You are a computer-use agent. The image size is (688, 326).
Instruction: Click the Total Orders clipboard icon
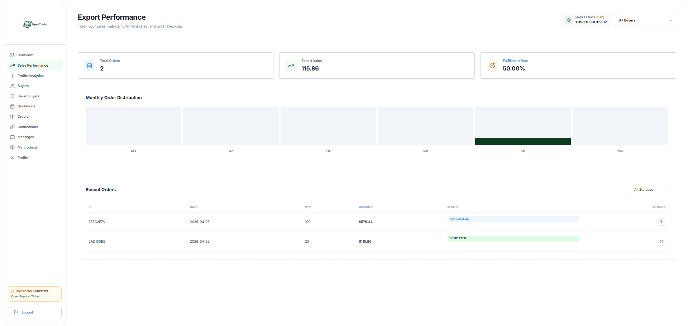pos(90,65)
